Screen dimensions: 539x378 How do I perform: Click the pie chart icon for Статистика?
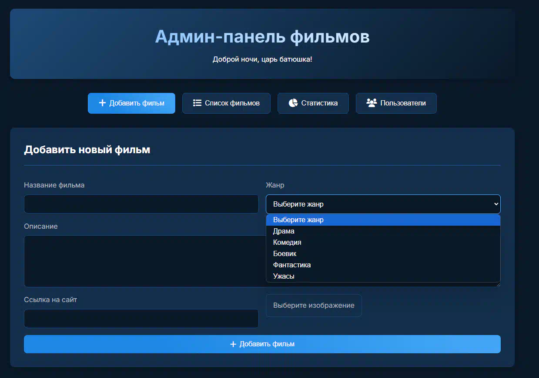click(293, 103)
